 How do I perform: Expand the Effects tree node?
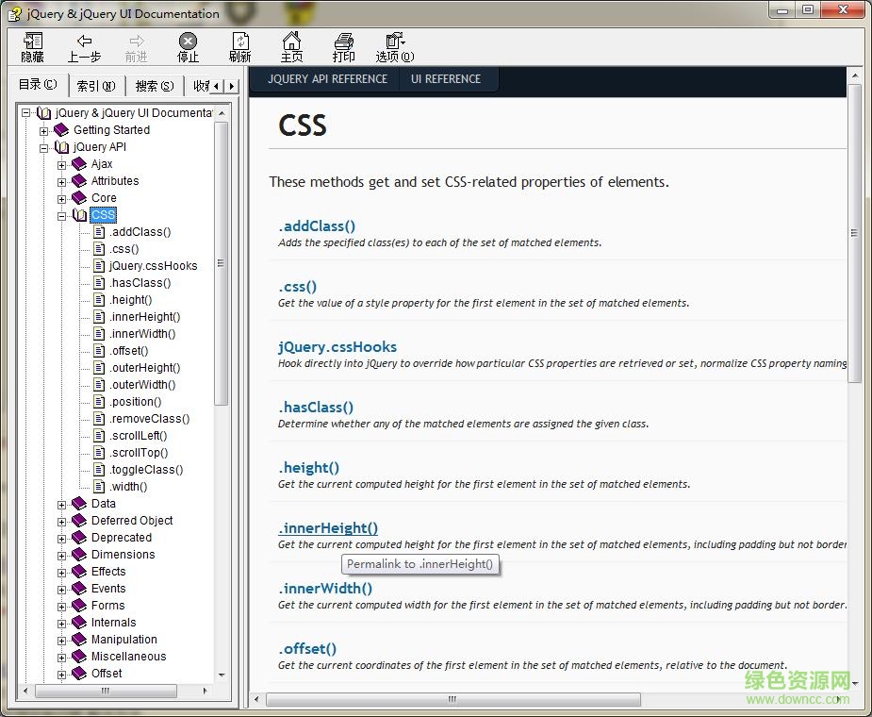[x=62, y=572]
